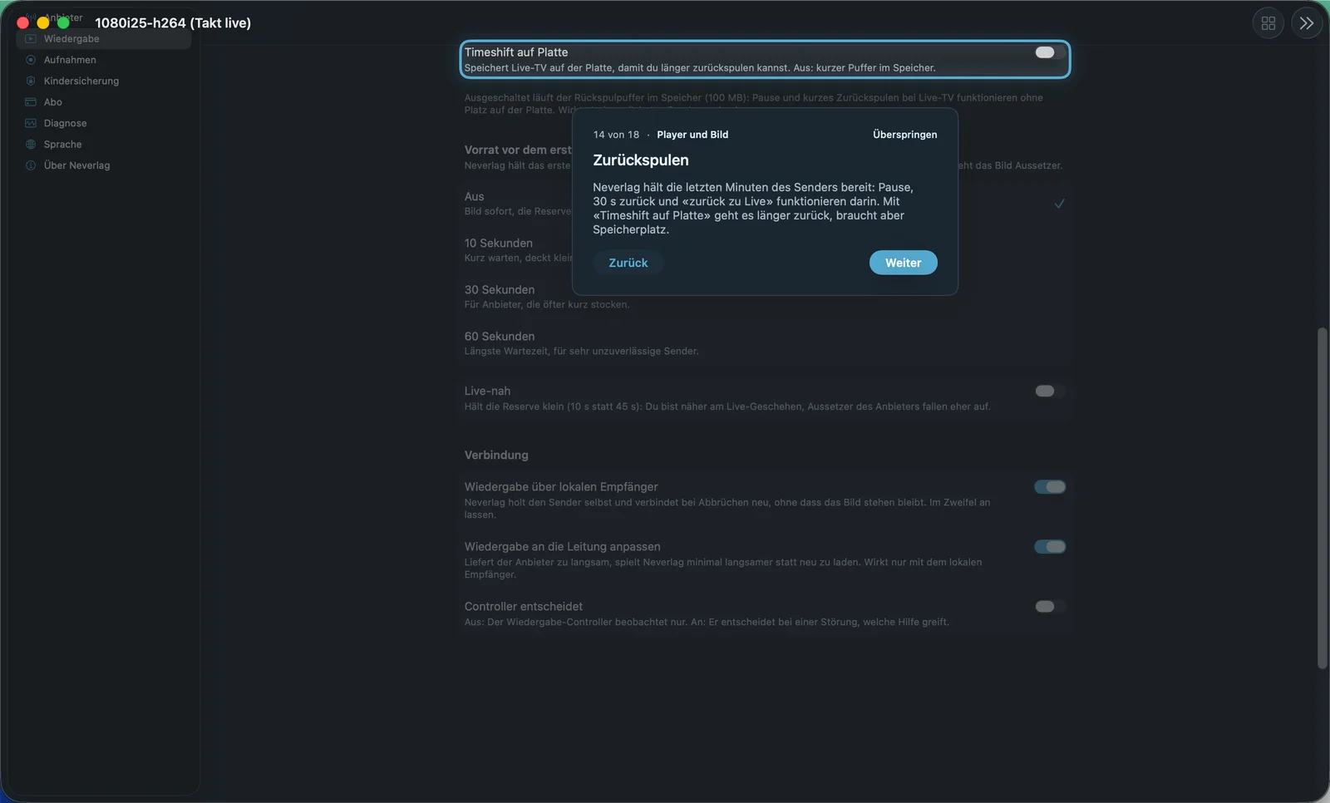Open the grid view icon at top right

(x=1268, y=23)
